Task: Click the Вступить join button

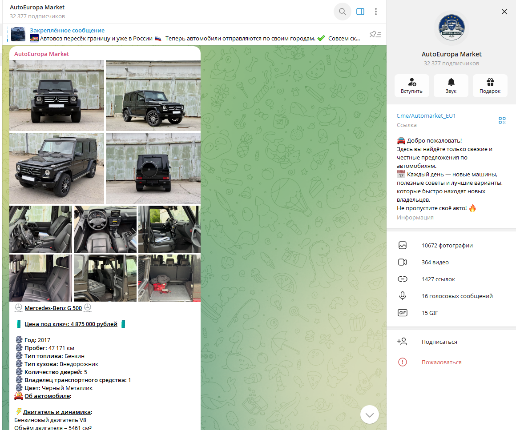Action: coord(411,86)
